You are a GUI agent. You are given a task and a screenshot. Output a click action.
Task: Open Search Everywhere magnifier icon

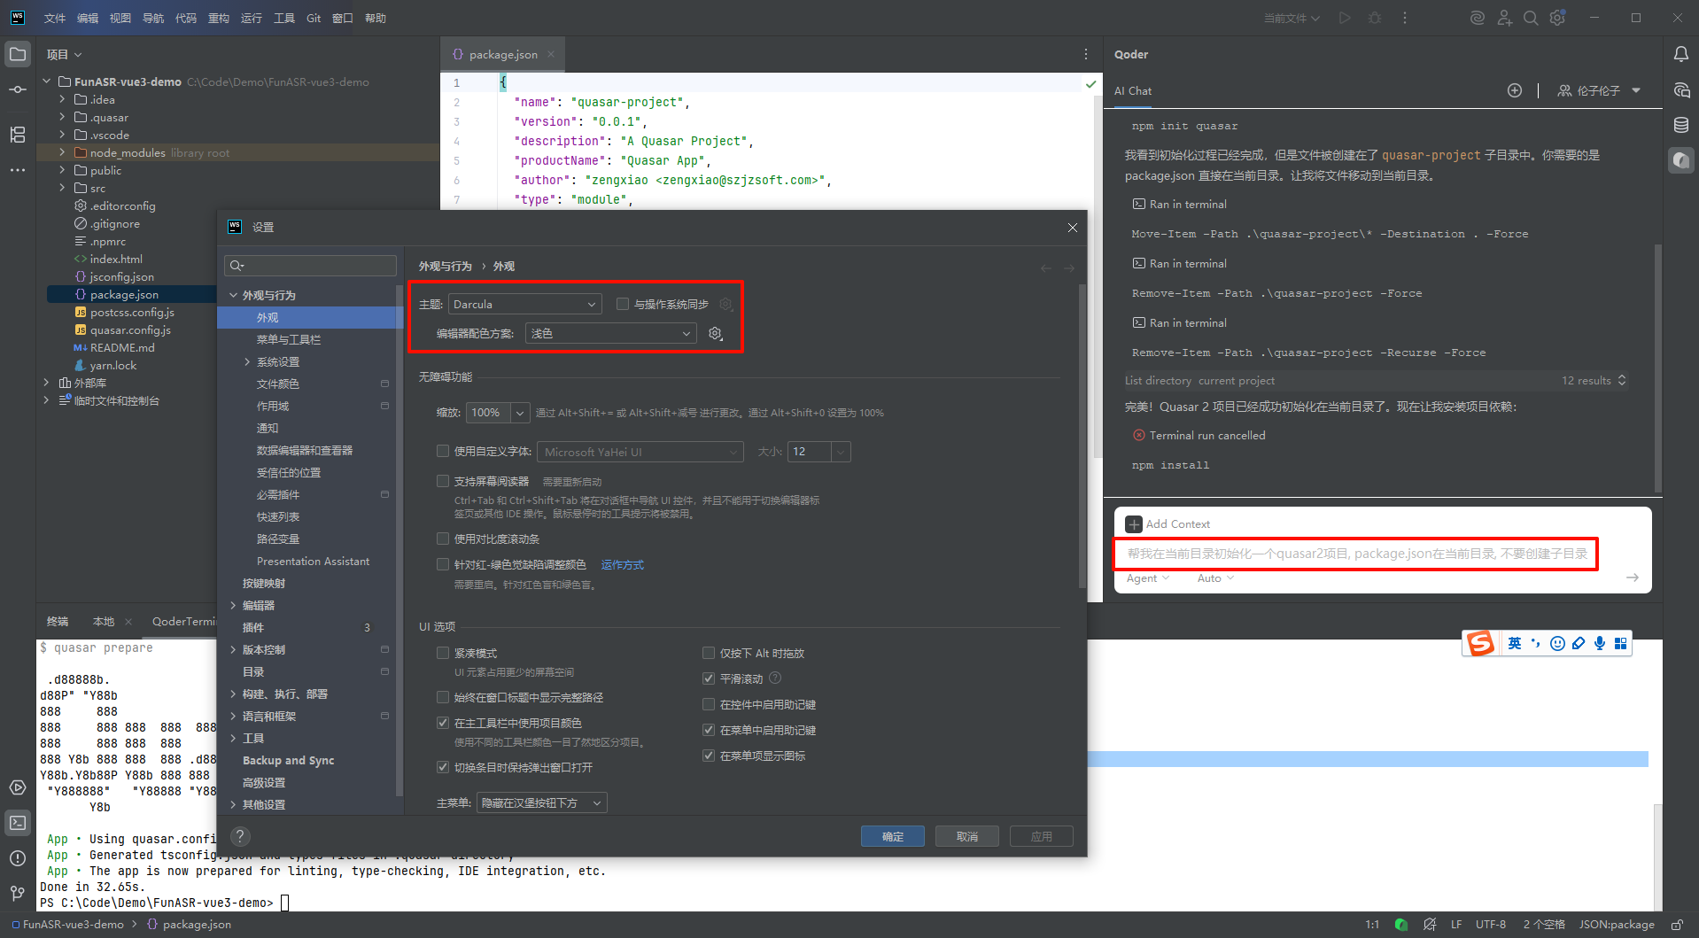tap(1531, 18)
